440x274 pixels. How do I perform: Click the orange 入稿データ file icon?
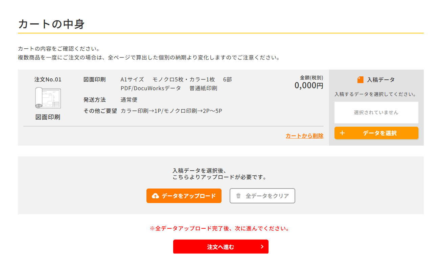[x=360, y=80]
